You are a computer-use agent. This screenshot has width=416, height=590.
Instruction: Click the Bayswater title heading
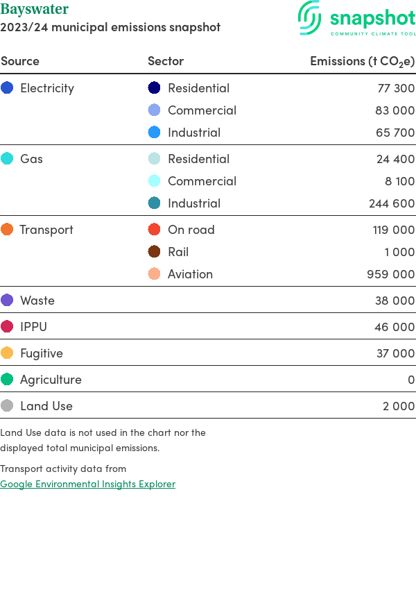click(34, 10)
